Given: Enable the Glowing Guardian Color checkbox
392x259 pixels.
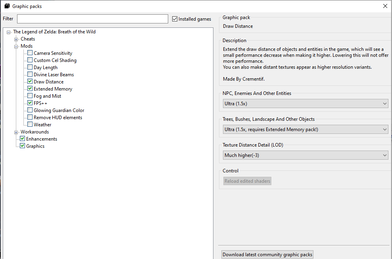Looking at the screenshot, I should (30, 110).
